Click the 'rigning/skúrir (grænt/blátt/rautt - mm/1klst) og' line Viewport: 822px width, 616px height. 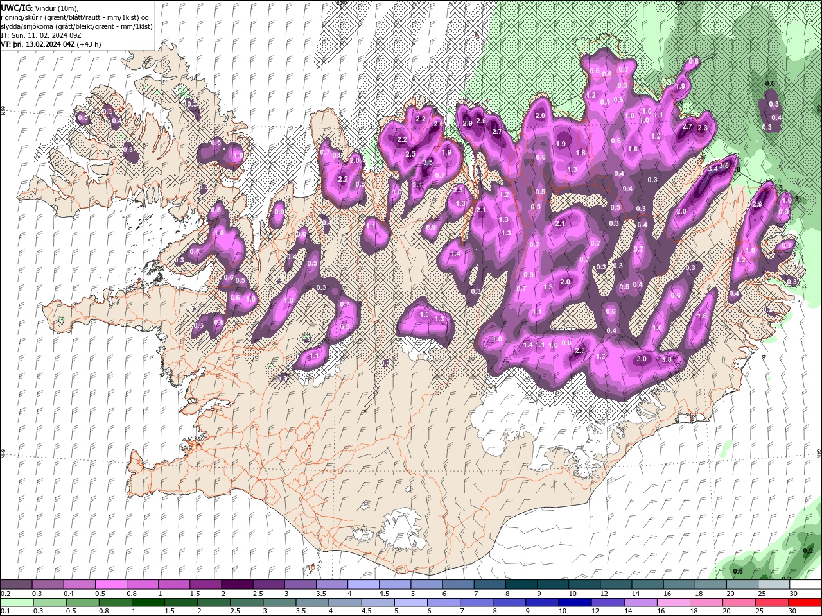point(75,17)
